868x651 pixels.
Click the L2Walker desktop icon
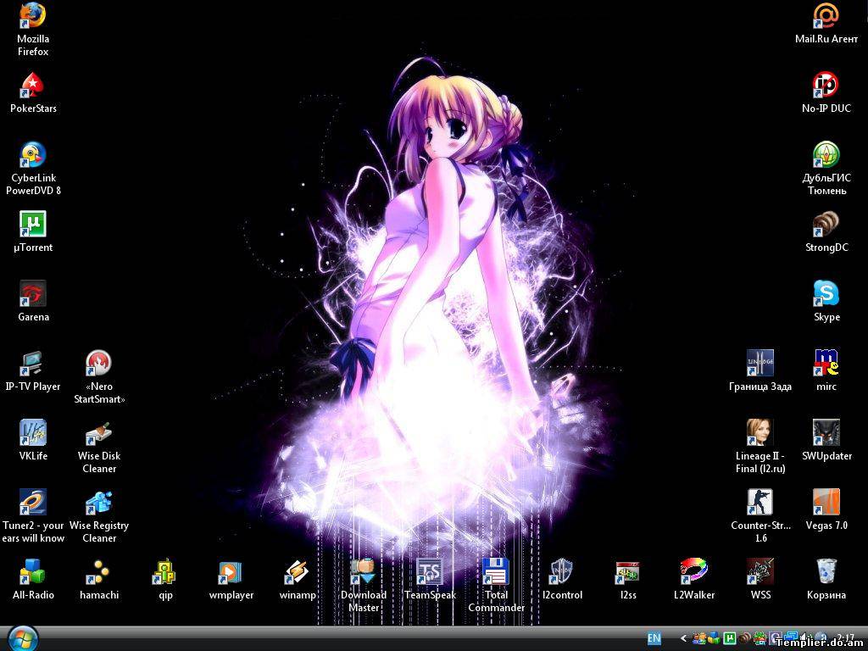click(x=694, y=572)
